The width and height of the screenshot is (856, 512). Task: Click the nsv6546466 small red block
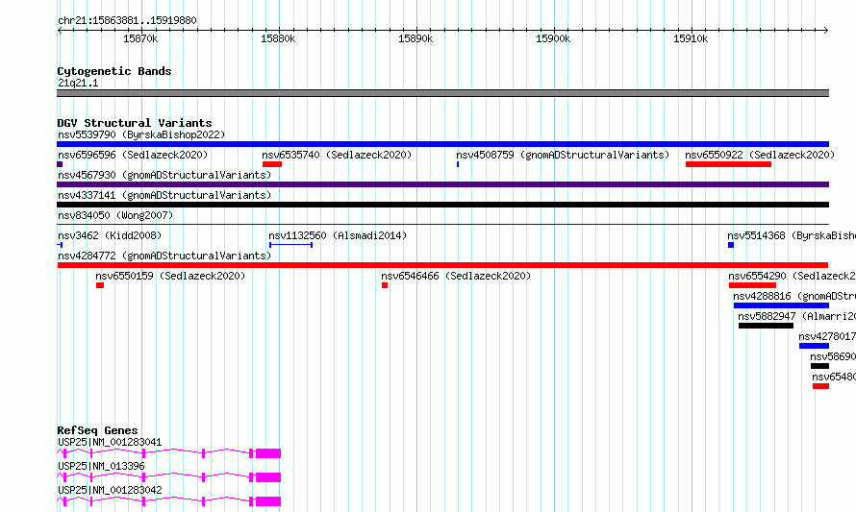pos(385,285)
